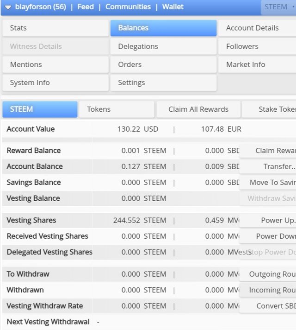
Task: Open the Communities link
Action: click(x=128, y=7)
